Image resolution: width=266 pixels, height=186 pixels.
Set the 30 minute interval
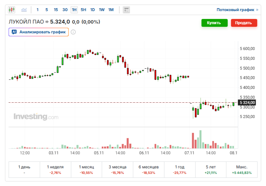(65, 10)
